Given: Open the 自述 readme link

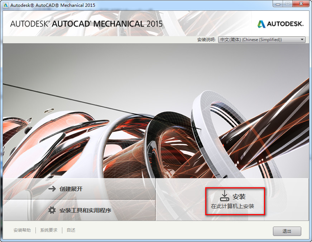Looking at the screenshot, I should (71, 230).
